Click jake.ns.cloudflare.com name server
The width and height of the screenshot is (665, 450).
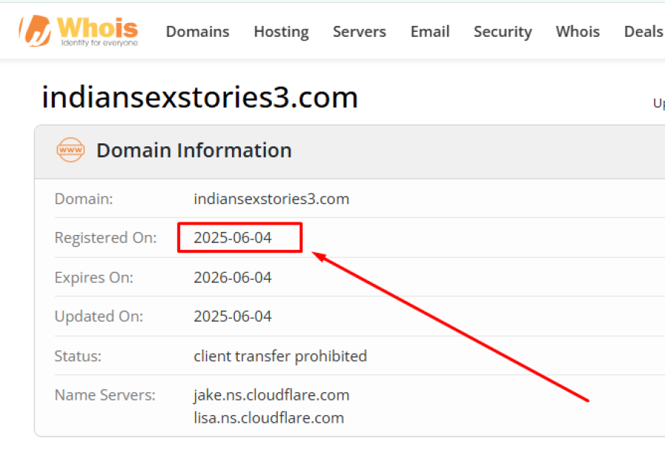point(271,395)
